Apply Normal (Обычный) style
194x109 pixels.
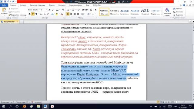click(104, 12)
